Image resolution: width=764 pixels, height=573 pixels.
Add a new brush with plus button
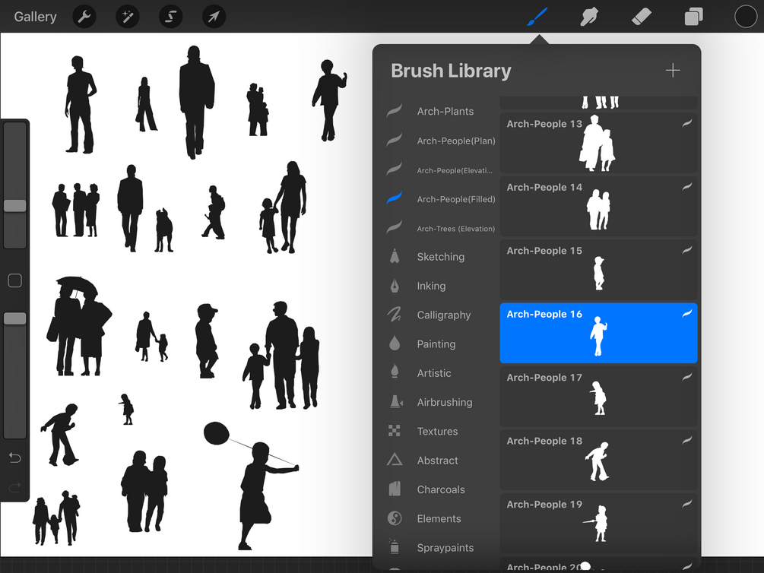point(673,71)
